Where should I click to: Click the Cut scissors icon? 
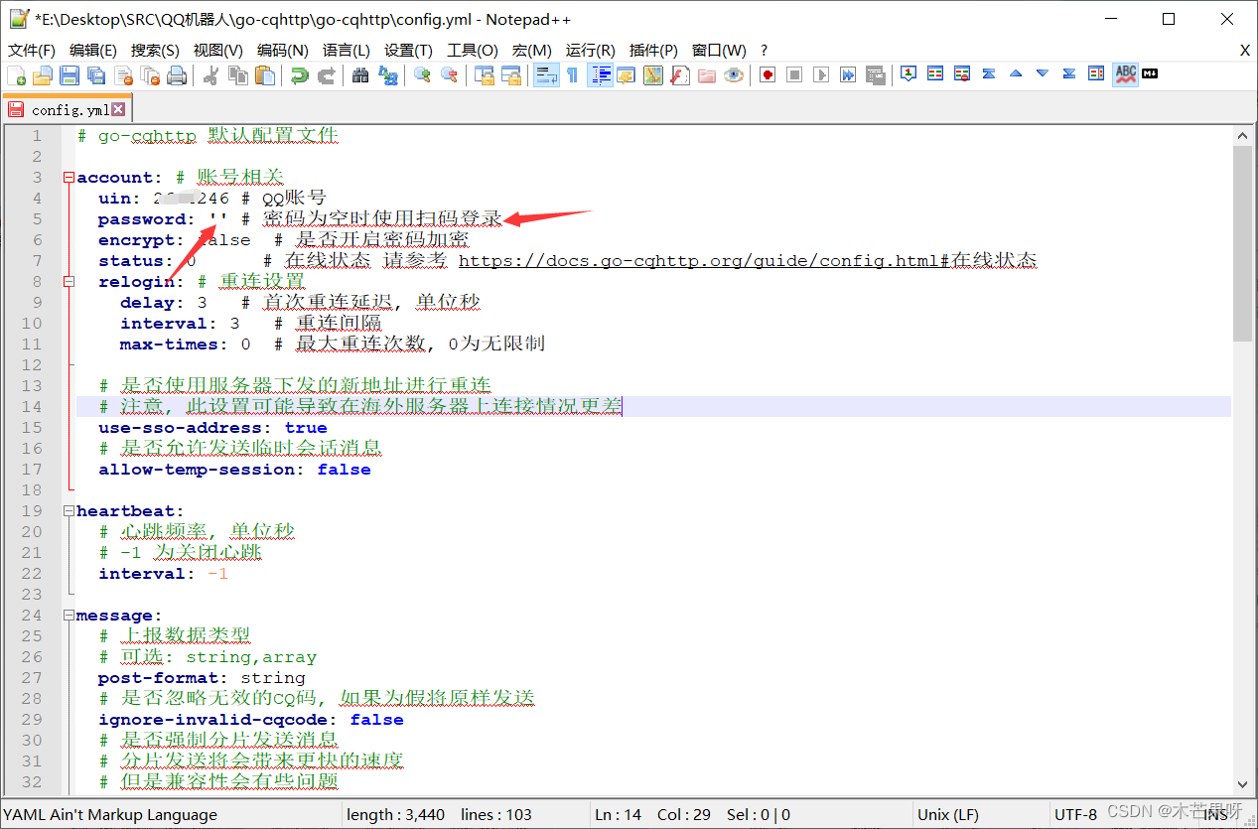(x=210, y=75)
